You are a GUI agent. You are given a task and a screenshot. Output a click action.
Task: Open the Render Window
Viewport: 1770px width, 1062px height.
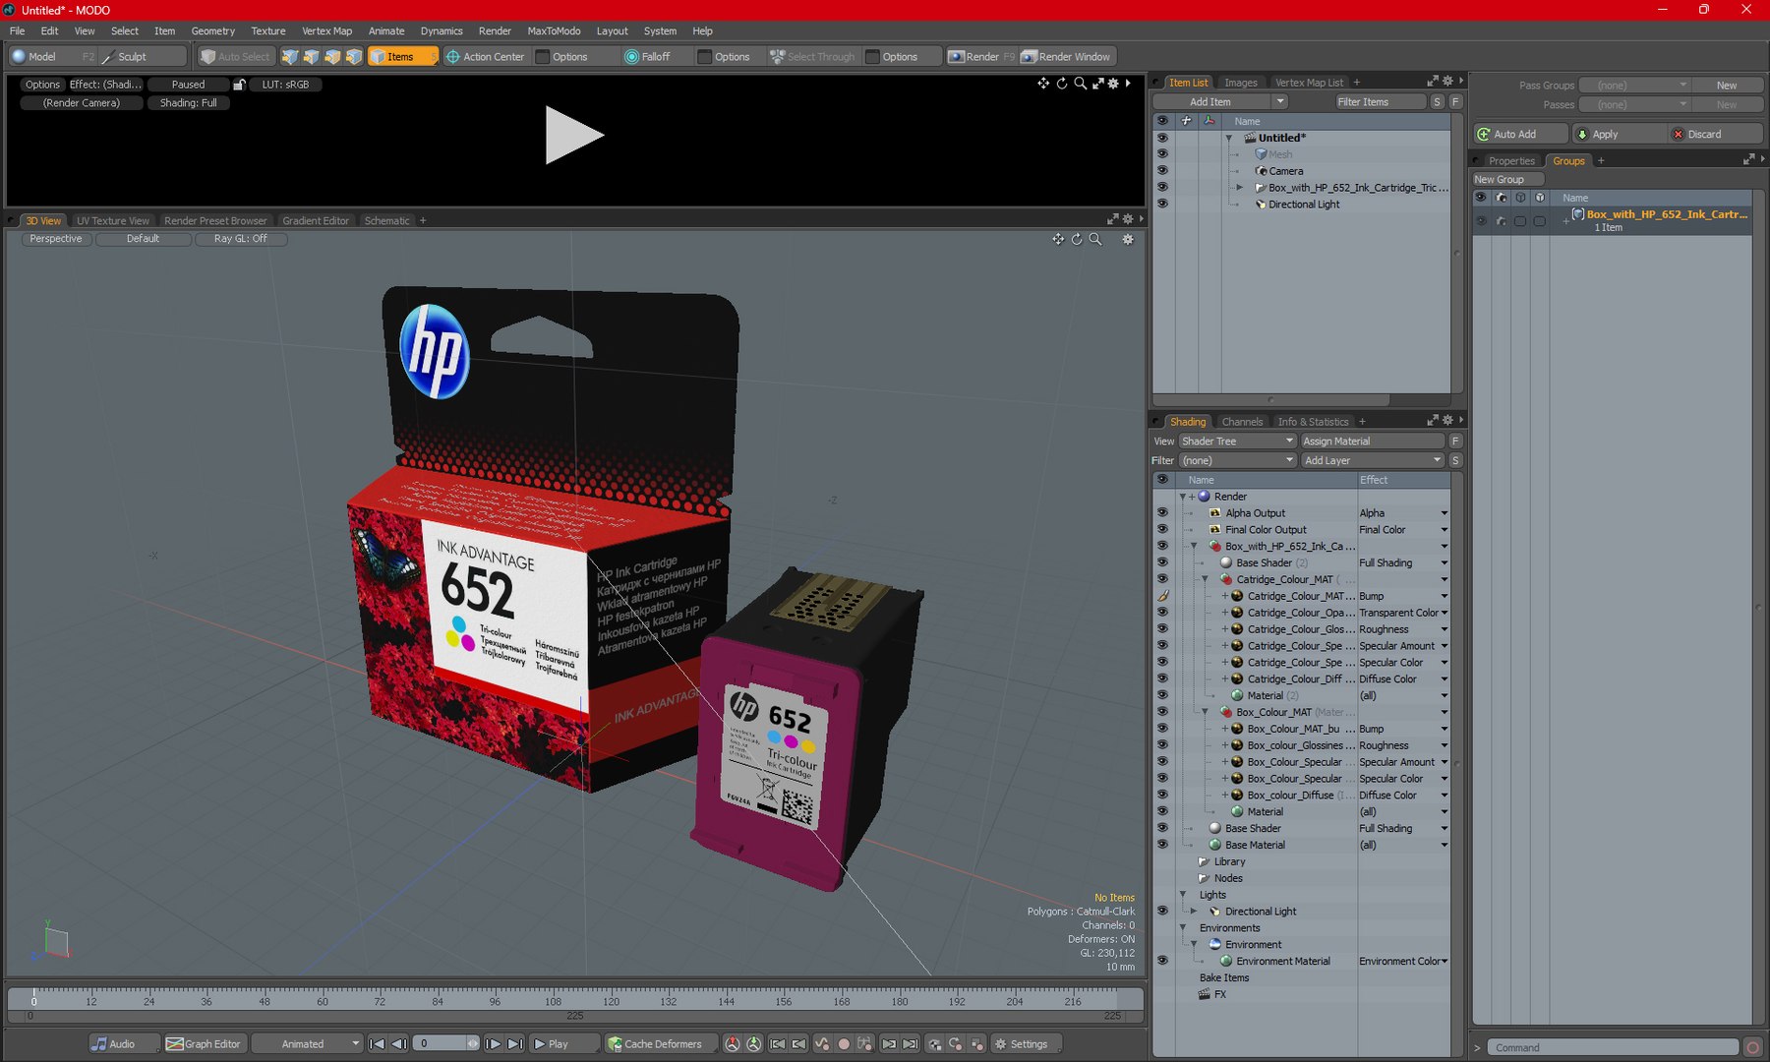1066,57
